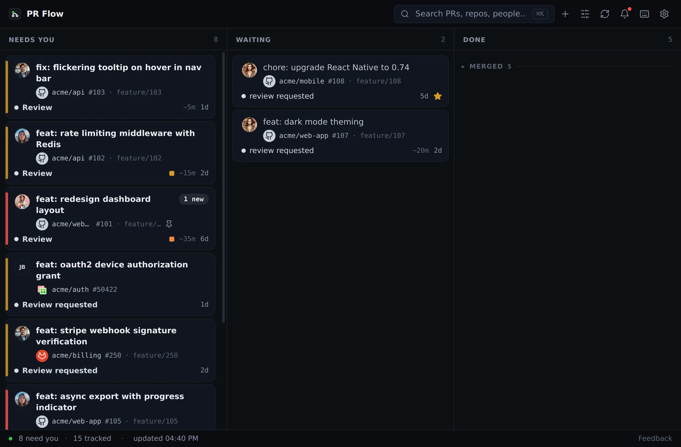Click the DONE column header
The width and height of the screenshot is (681, 447).
point(474,40)
